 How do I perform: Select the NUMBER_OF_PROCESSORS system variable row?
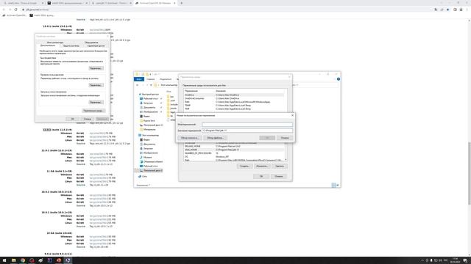(234, 153)
